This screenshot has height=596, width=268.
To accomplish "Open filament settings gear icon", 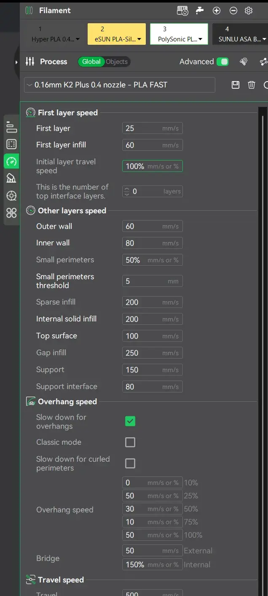I will 249,11.
